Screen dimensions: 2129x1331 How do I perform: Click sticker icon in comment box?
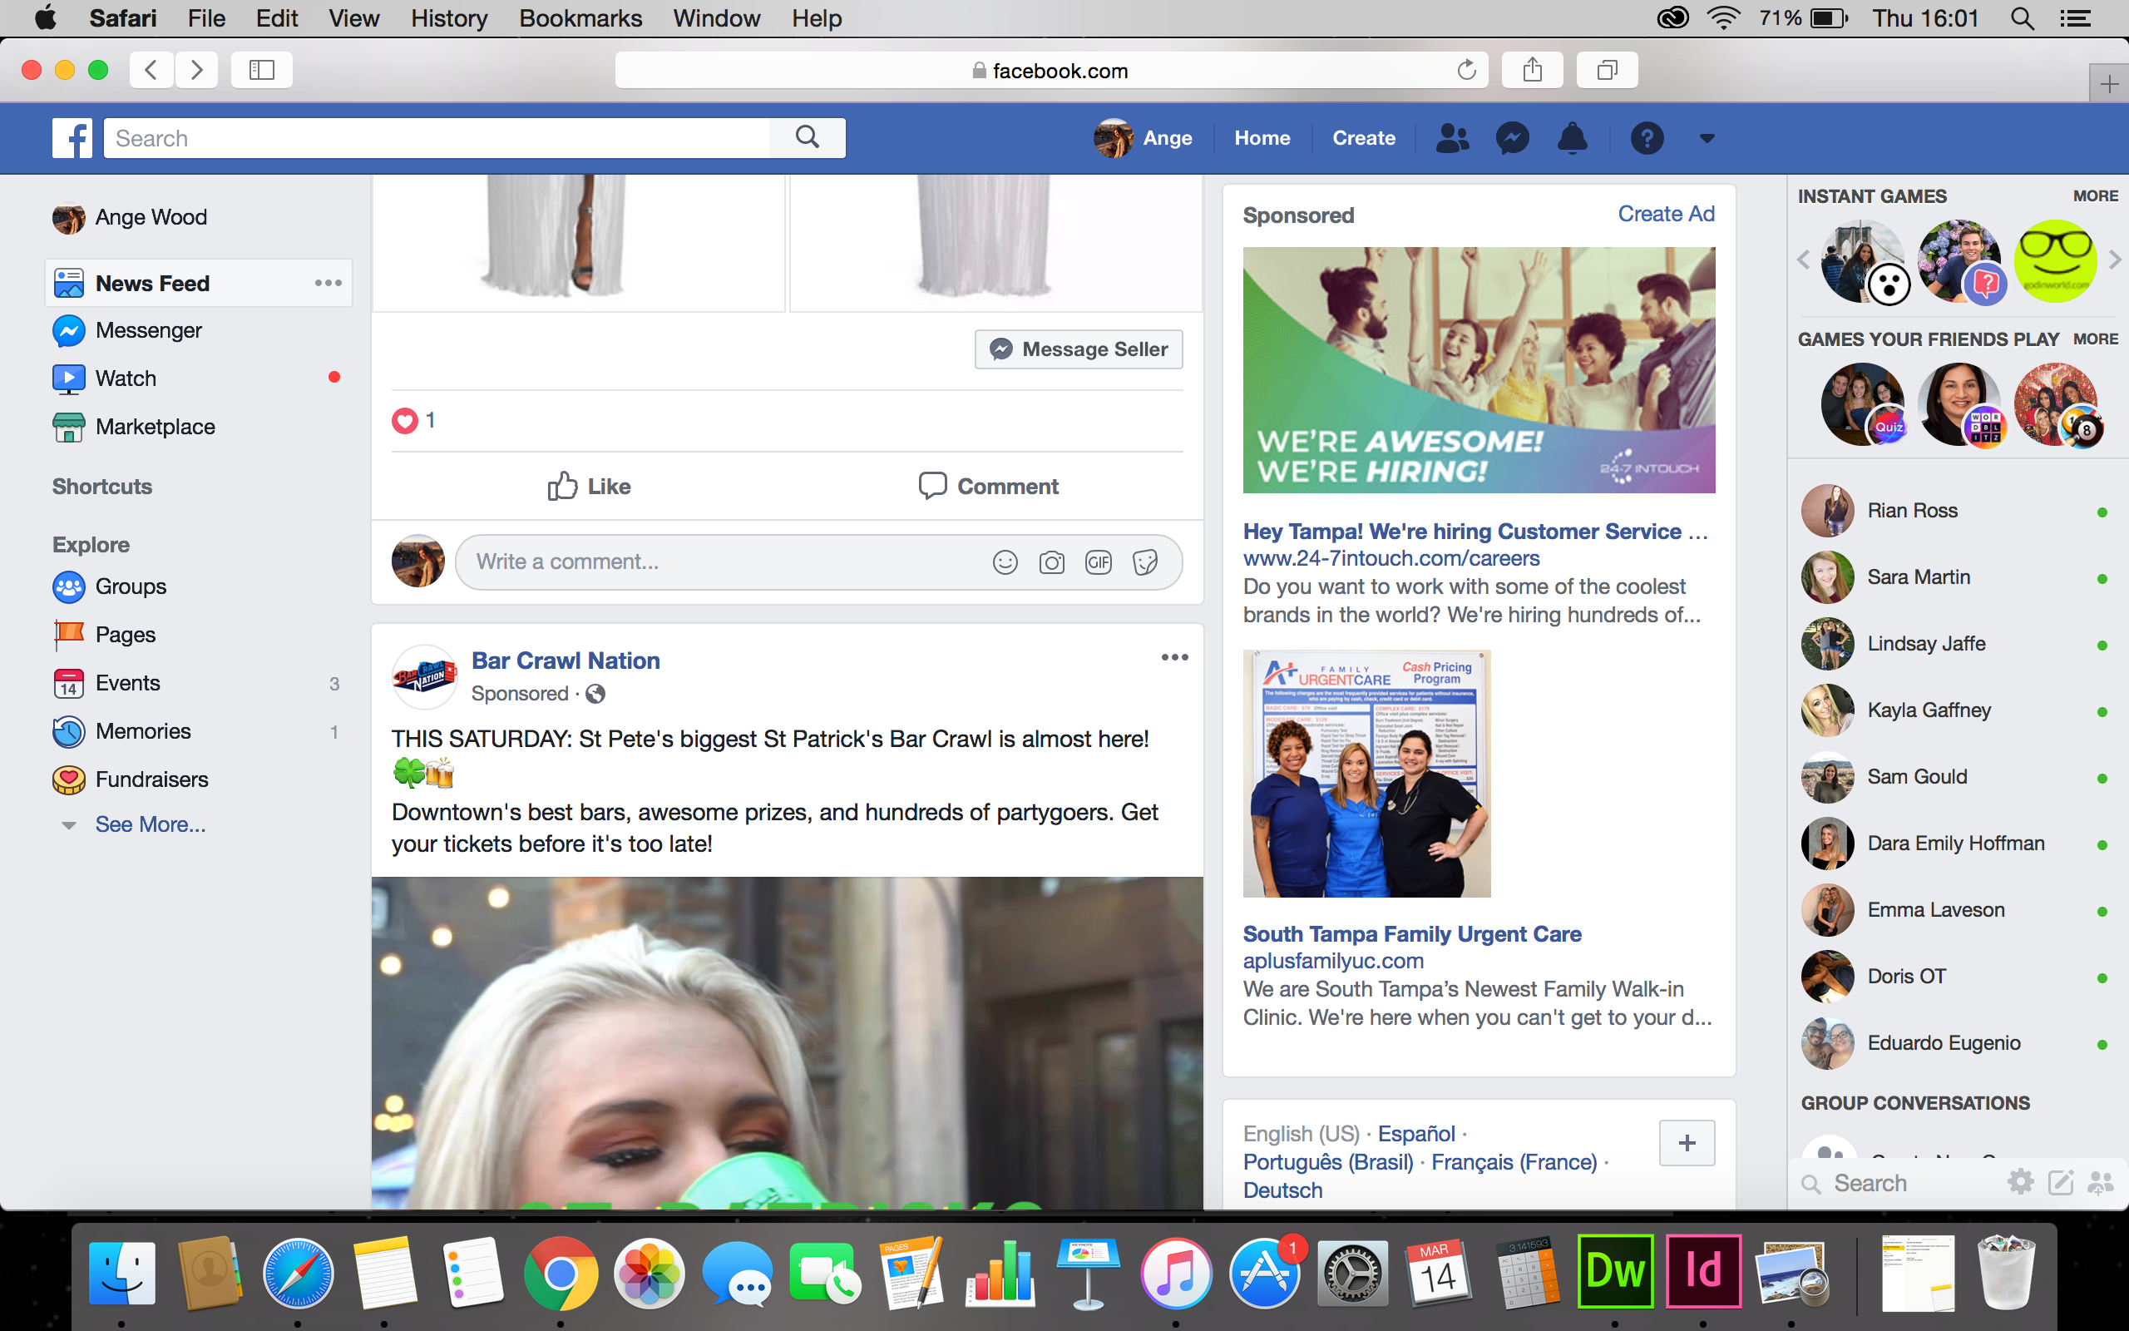[1144, 562]
